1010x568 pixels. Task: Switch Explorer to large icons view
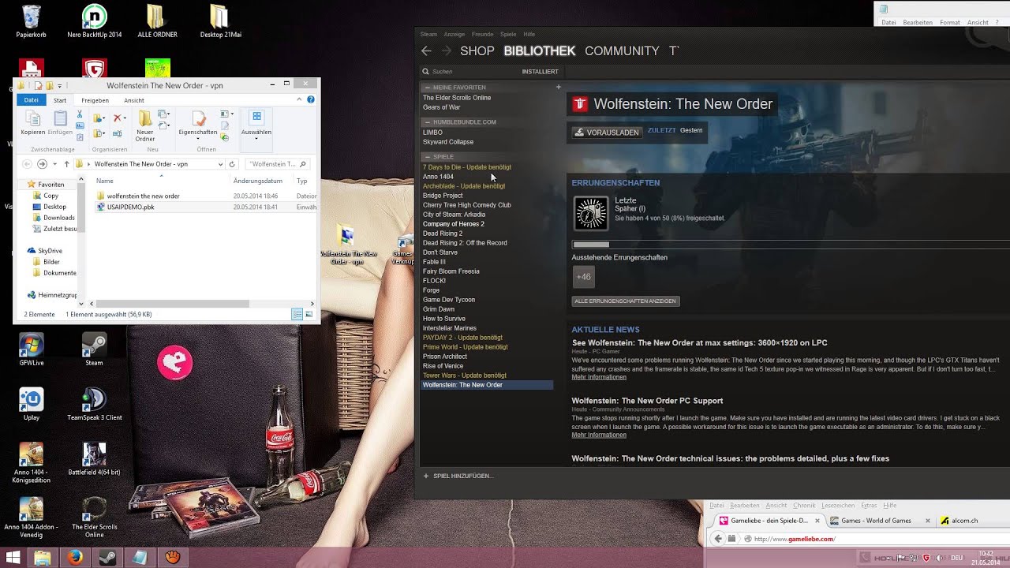pyautogui.click(x=309, y=314)
